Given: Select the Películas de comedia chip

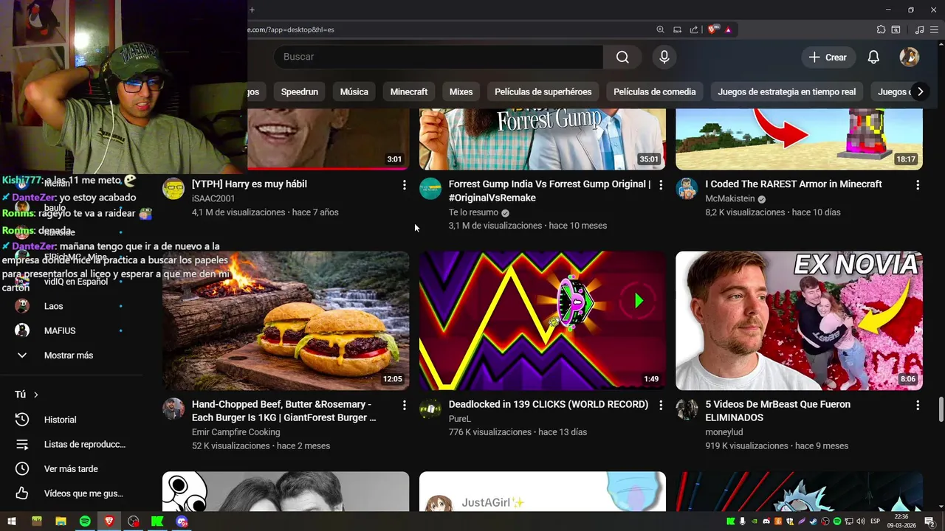Looking at the screenshot, I should 654,91.
